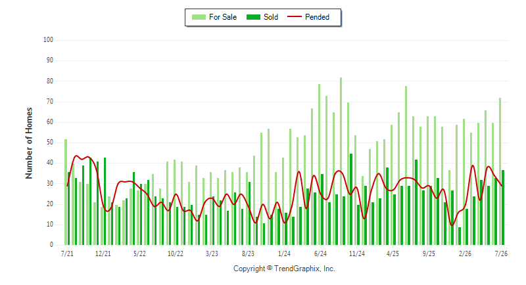526x285 pixels.
Task: Select the For Sale legend label
Action: (223, 17)
